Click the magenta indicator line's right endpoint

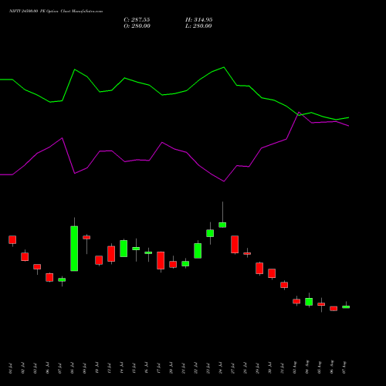click(349, 126)
